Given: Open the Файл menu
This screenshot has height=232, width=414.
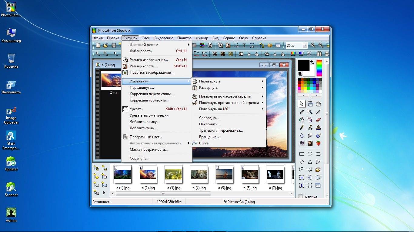Looking at the screenshot, I should point(98,38).
